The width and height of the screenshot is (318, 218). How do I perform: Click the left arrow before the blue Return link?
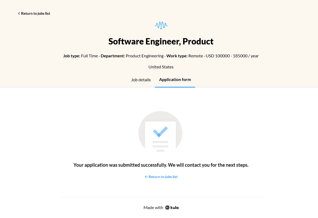[x=146, y=177]
